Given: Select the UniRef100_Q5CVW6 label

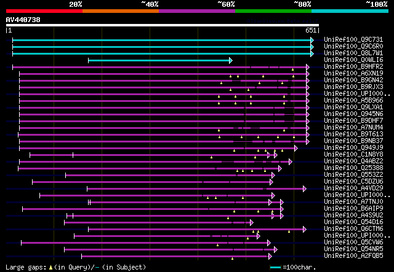Looking at the screenshot, I should coord(353,243).
